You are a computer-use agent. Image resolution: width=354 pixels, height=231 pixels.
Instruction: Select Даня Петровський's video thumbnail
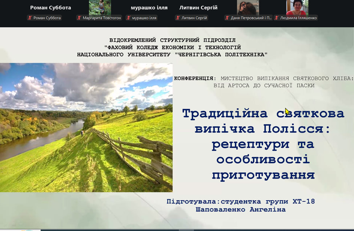[248, 7]
